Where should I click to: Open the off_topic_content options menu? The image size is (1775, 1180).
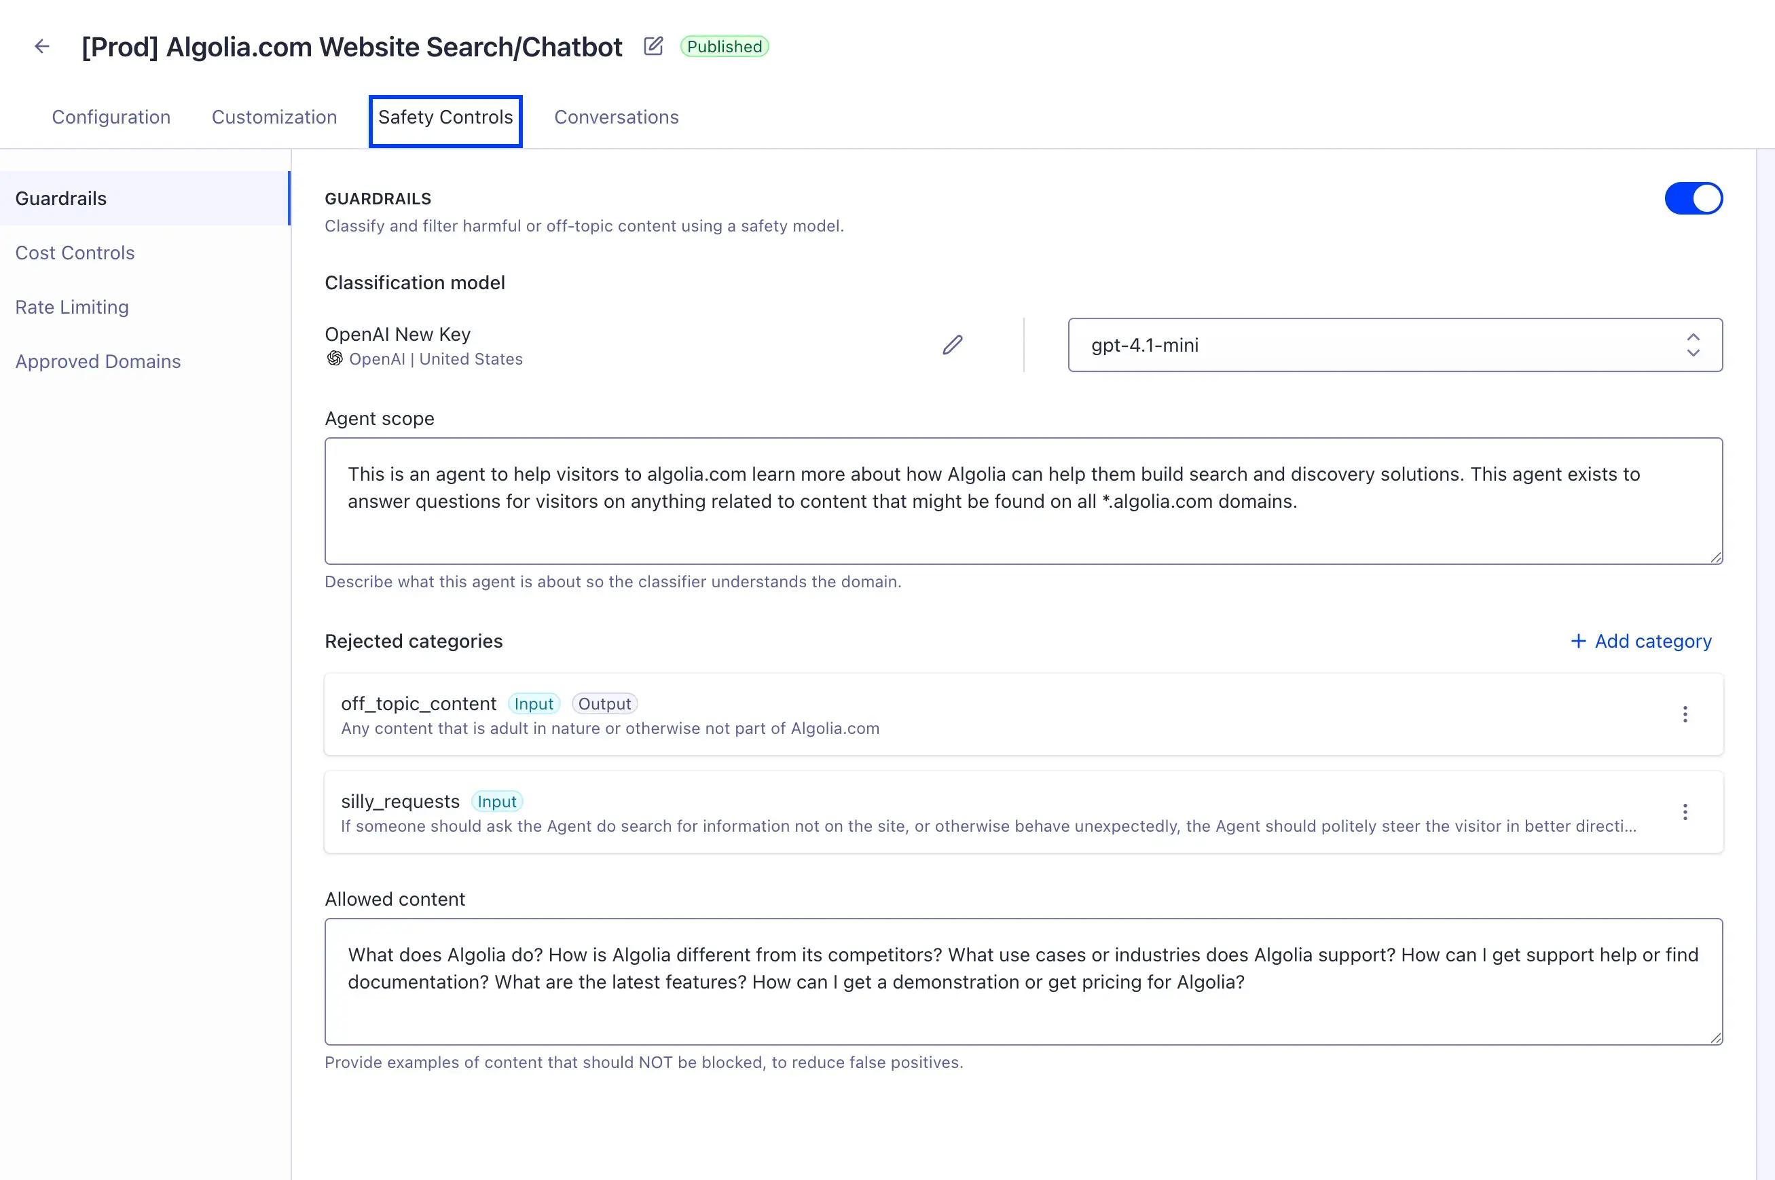click(1685, 714)
